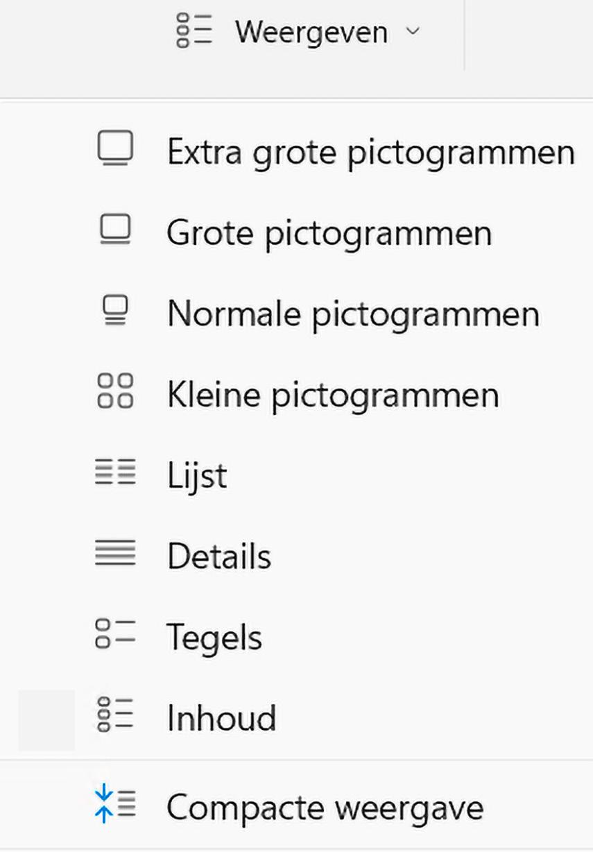Click the Grote pictogrammen icon
The height and width of the screenshot is (852, 593).
(114, 230)
